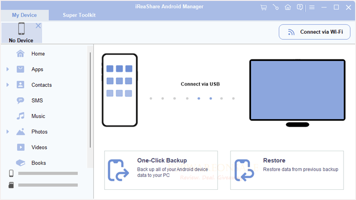Screen dimensions: 356x200
Task: Click the phone illustration with app grid
Action: (x=120, y=90)
